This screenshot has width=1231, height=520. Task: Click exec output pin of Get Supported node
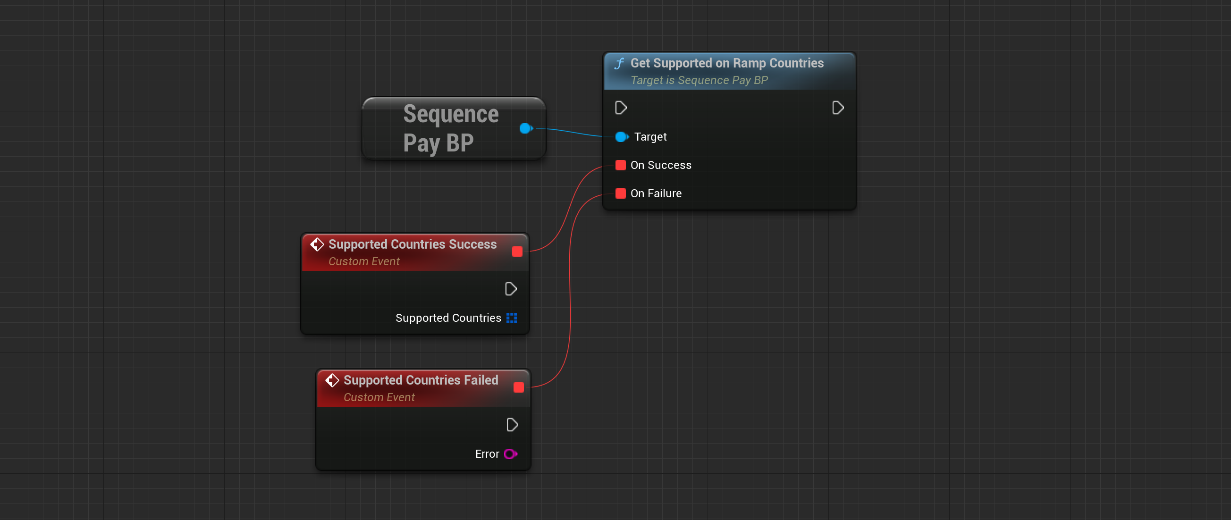click(837, 108)
